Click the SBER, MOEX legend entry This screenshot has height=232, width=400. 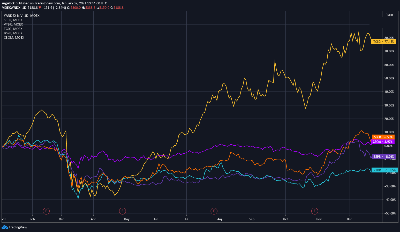point(13,20)
